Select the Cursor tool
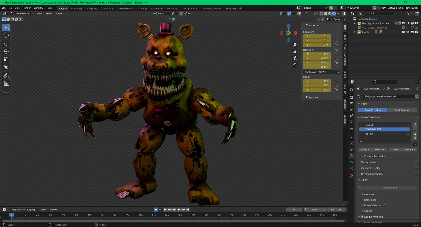Image resolution: width=421 pixels, height=227 pixels. (x=6, y=35)
